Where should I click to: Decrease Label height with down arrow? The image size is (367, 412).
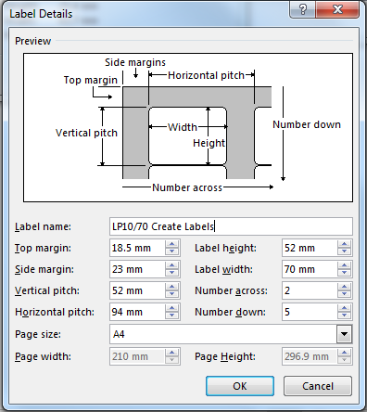tap(344, 251)
